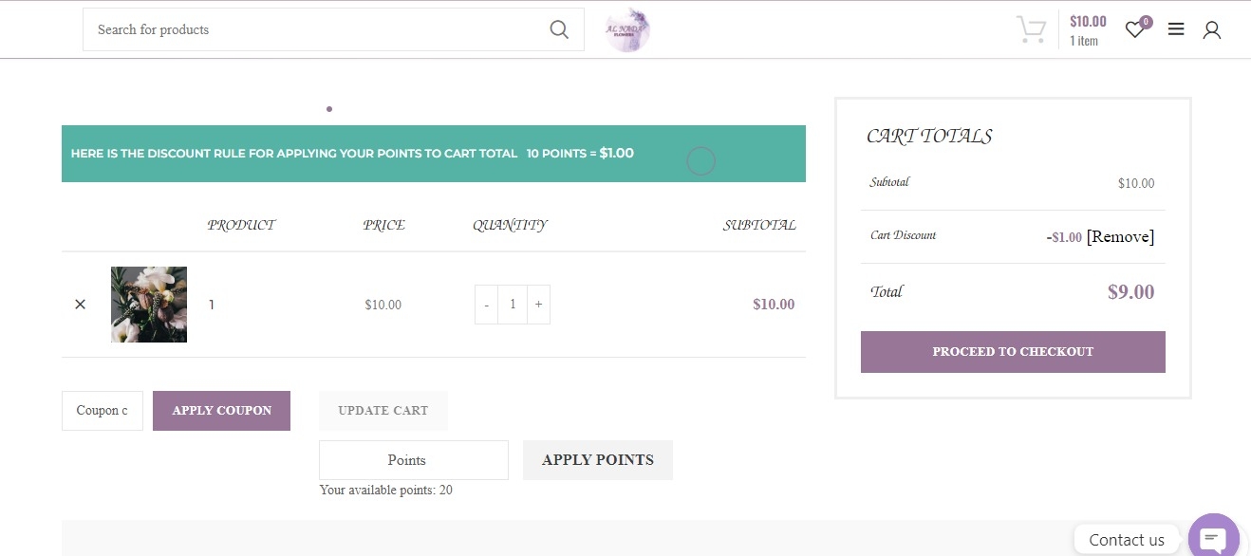
Task: Open the wishlist heart icon
Action: point(1134,29)
